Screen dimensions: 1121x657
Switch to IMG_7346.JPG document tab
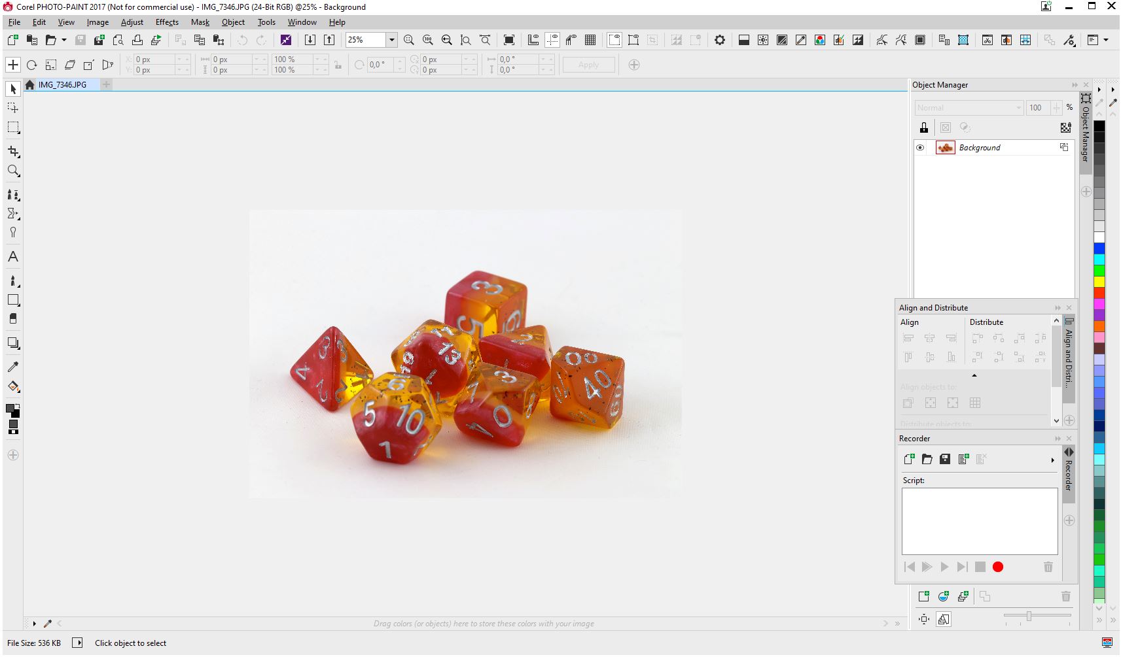62,85
